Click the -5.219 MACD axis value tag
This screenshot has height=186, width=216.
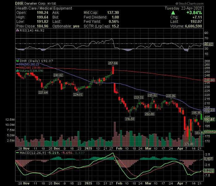coord(209,171)
